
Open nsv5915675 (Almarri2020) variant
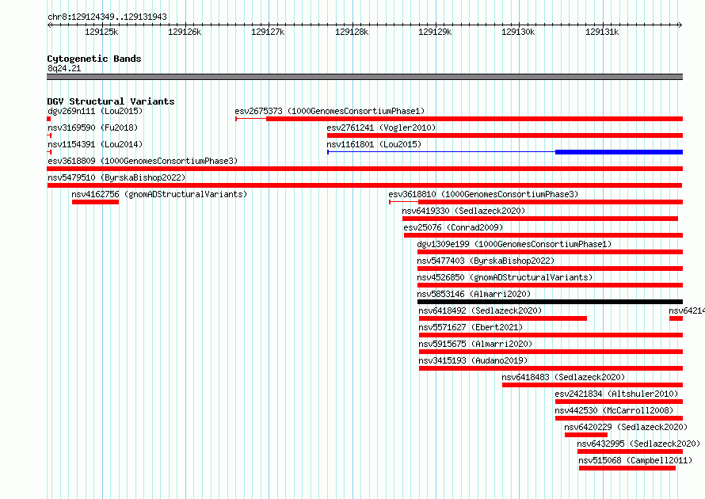click(x=476, y=344)
